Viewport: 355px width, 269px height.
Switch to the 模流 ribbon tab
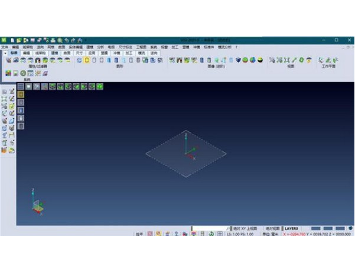pos(141,53)
